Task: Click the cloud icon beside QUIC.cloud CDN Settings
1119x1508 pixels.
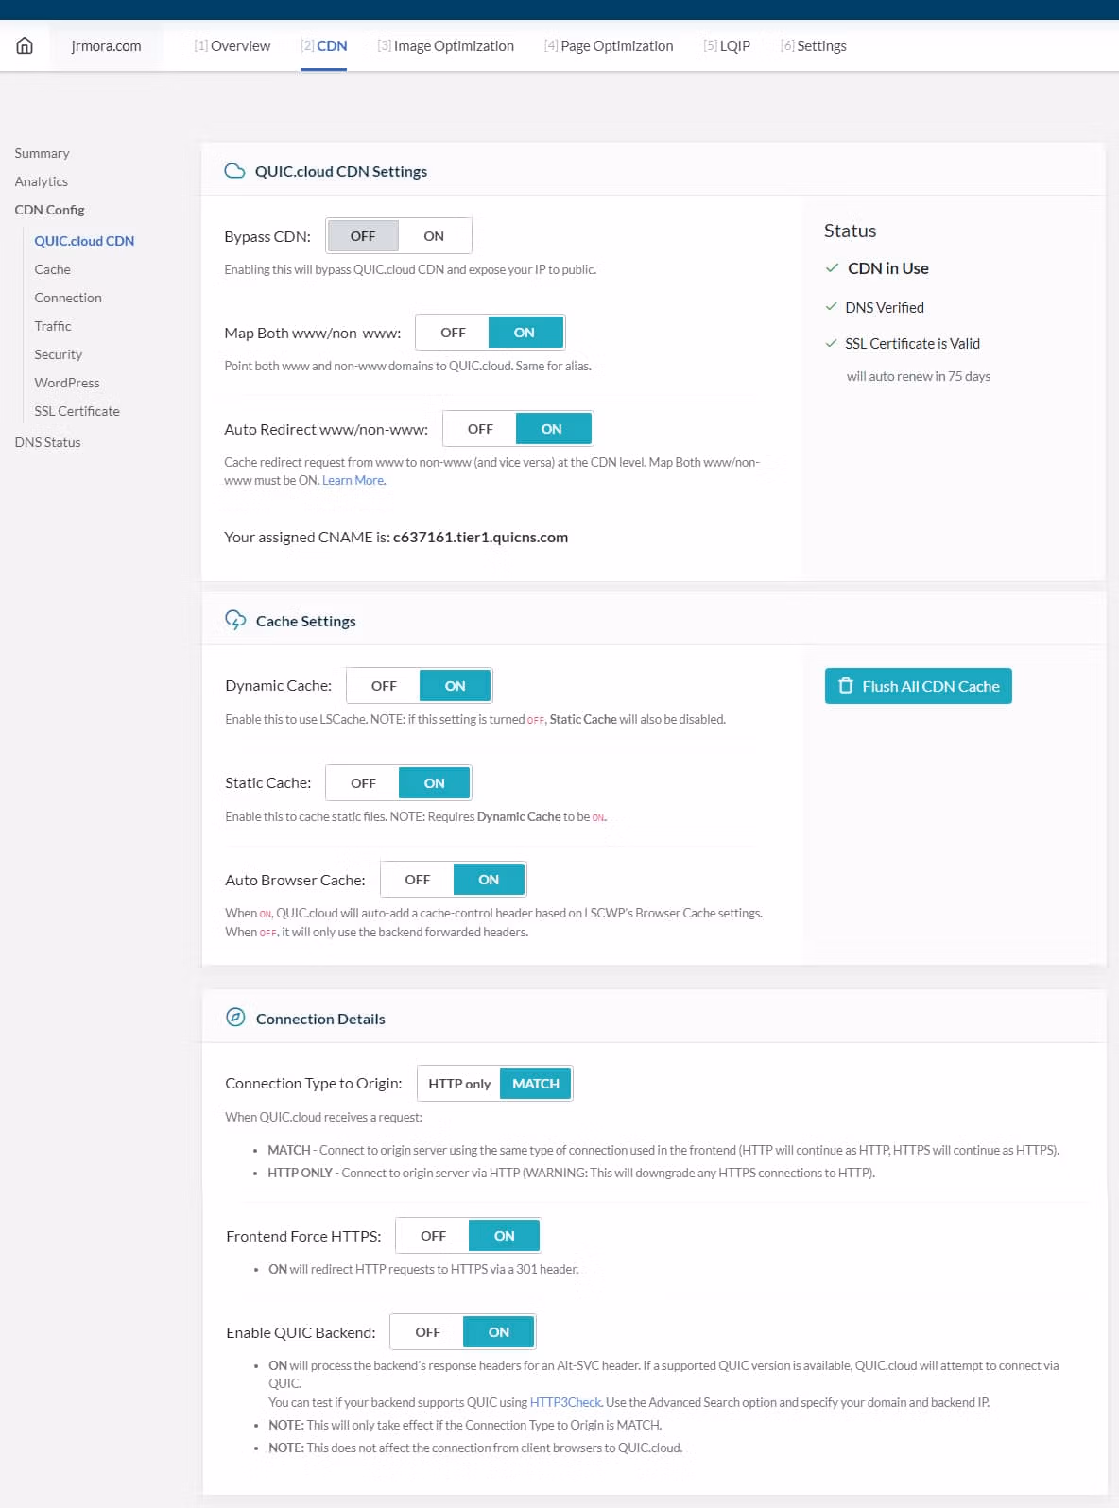Action: [x=234, y=171]
